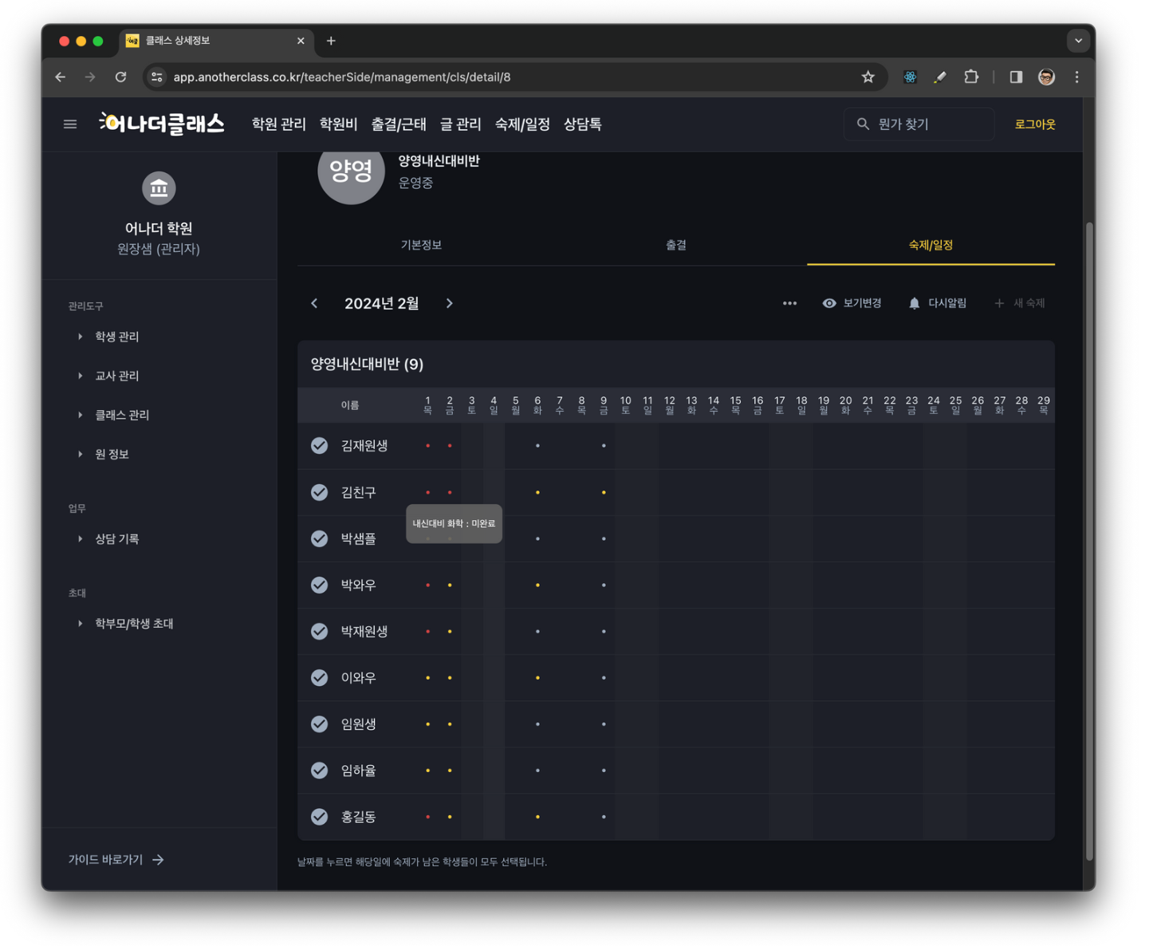This screenshot has height=946, width=1153.
Task: Click the 어나더클래스 logo
Action: (x=162, y=124)
